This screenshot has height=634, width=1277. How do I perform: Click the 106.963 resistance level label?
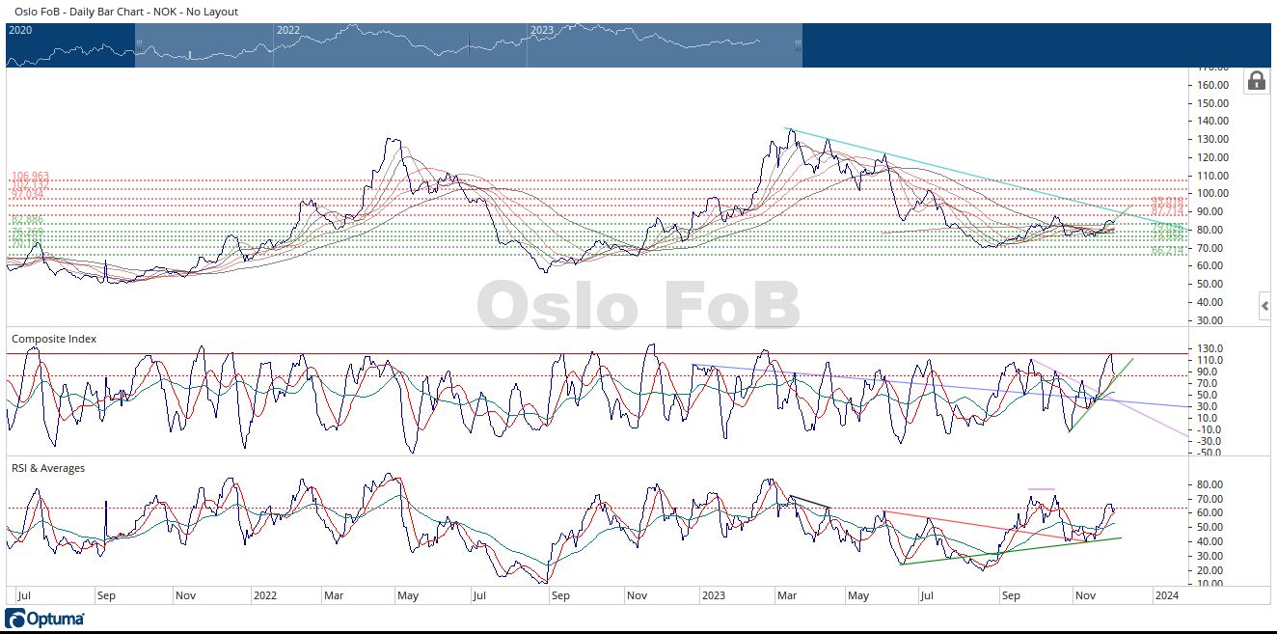pyautogui.click(x=30, y=177)
